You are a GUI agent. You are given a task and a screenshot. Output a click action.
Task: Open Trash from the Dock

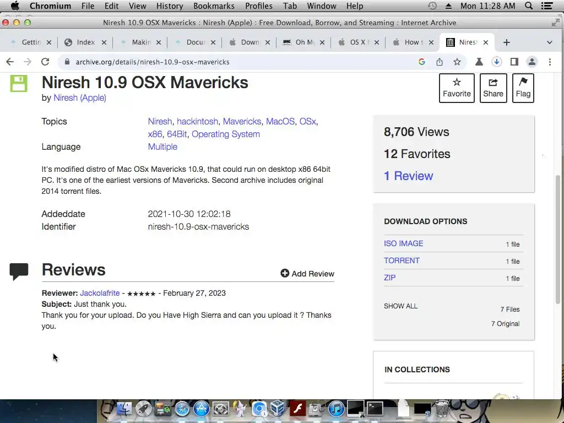pos(442,409)
